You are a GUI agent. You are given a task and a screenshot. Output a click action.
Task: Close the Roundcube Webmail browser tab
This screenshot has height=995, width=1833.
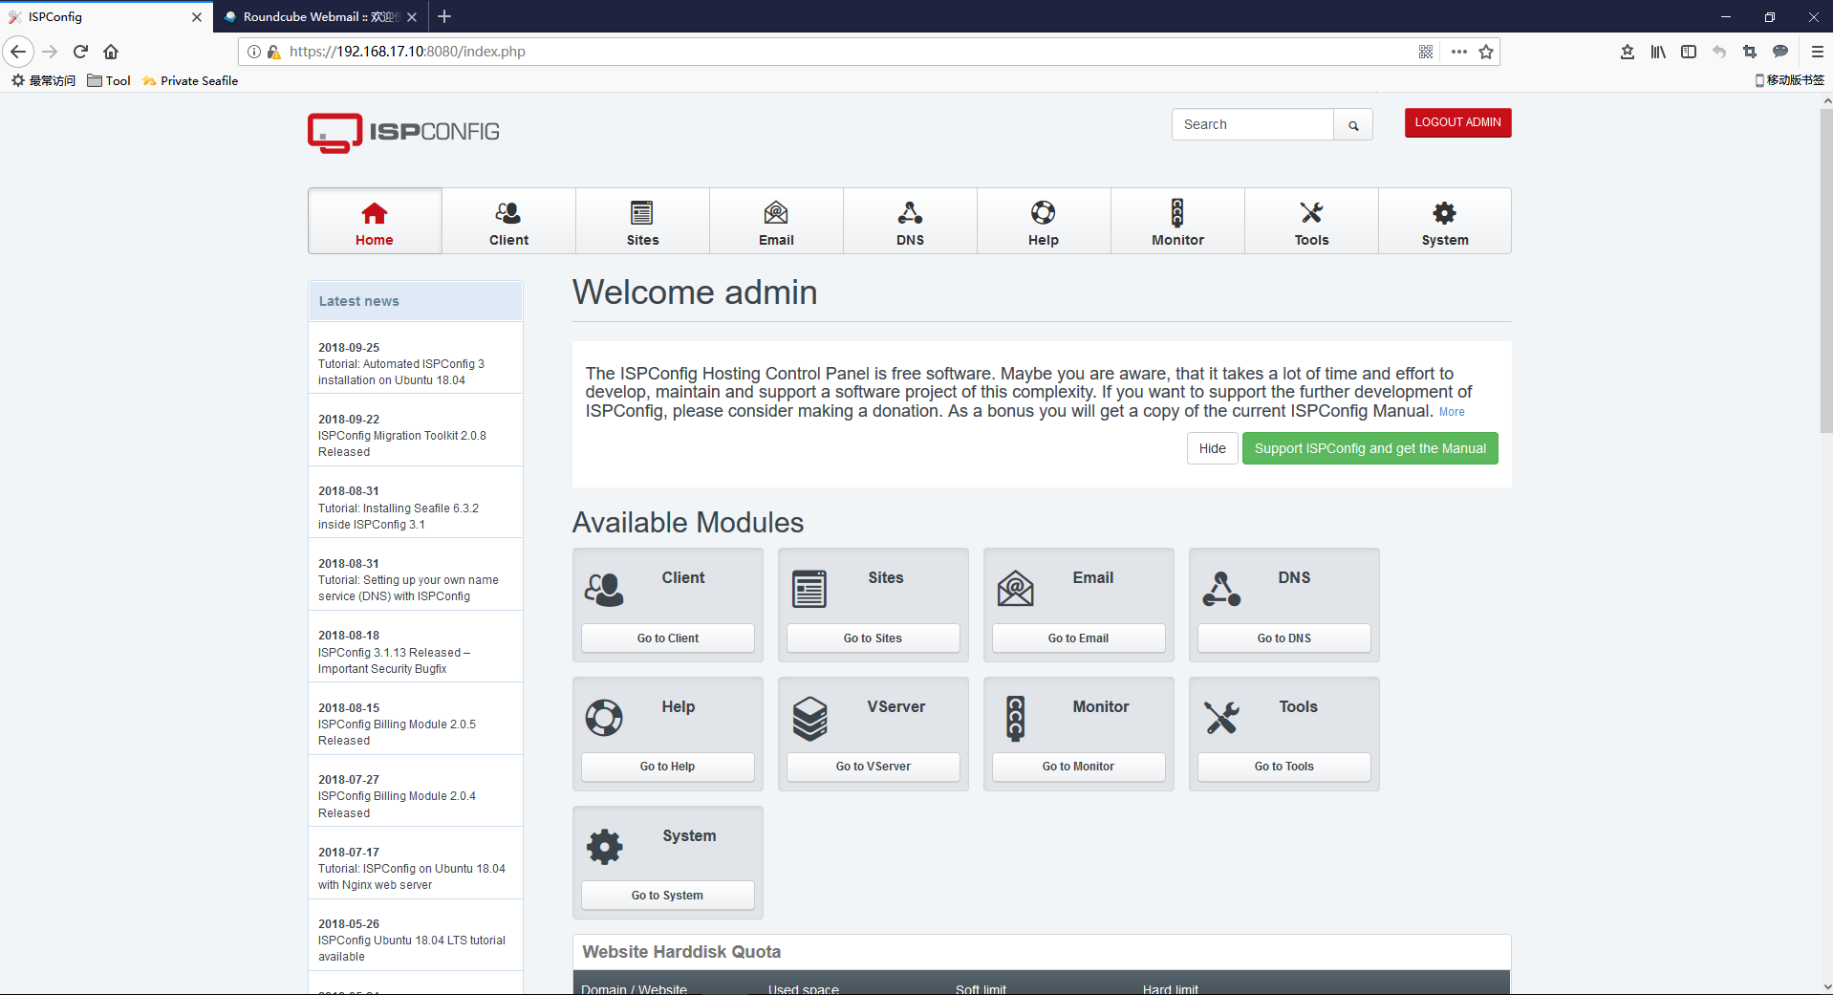(x=412, y=17)
